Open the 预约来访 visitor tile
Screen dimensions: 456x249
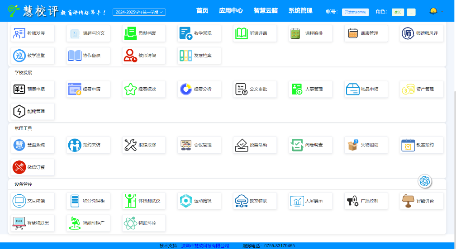tap(88, 145)
